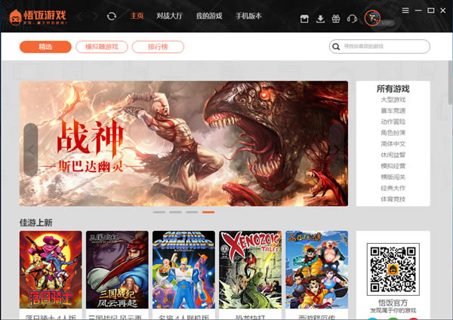Image resolution: width=453 pixels, height=320 pixels.
Task: Open the 休闲益智 category
Action: (393, 155)
